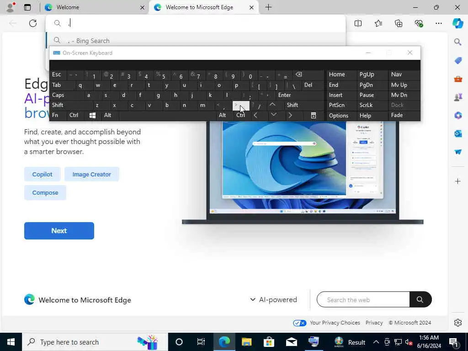Open the sidebar Shopping tag icon
Image resolution: width=468 pixels, height=351 pixels.
coord(458,61)
